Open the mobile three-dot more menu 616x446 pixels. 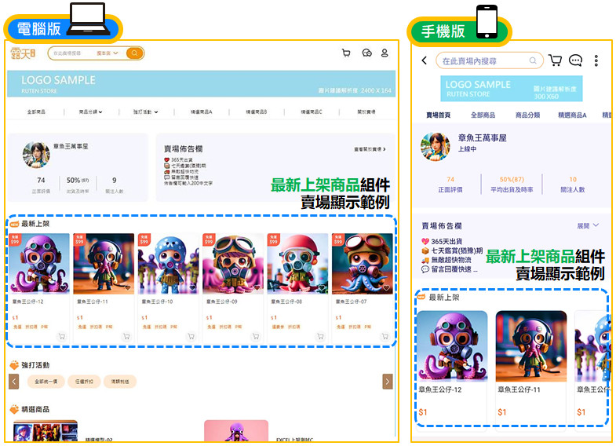[596, 60]
